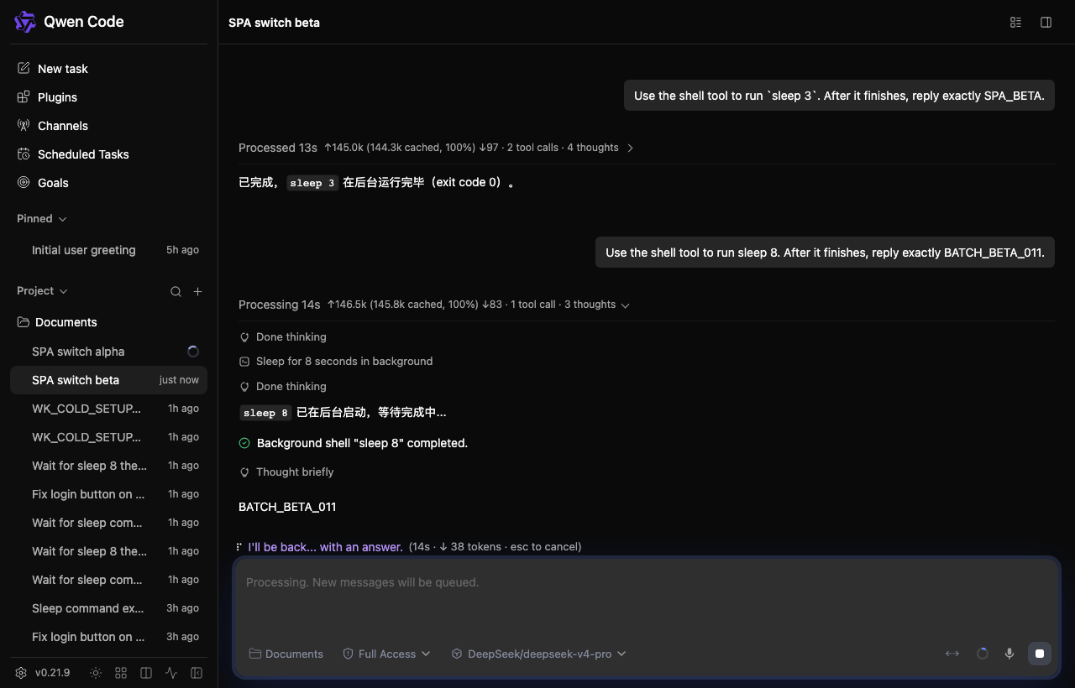Open Fix login button session from 3h ago
Viewport: 1075px width, 688px height.
tap(108, 637)
